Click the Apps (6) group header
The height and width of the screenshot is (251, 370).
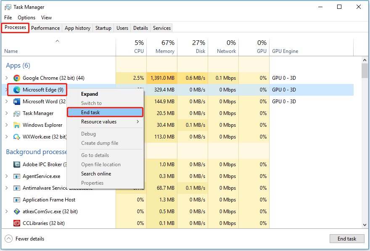point(18,65)
